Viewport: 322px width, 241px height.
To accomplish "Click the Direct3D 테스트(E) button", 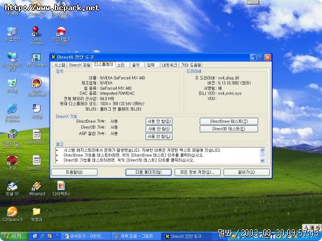I will coord(229,129).
